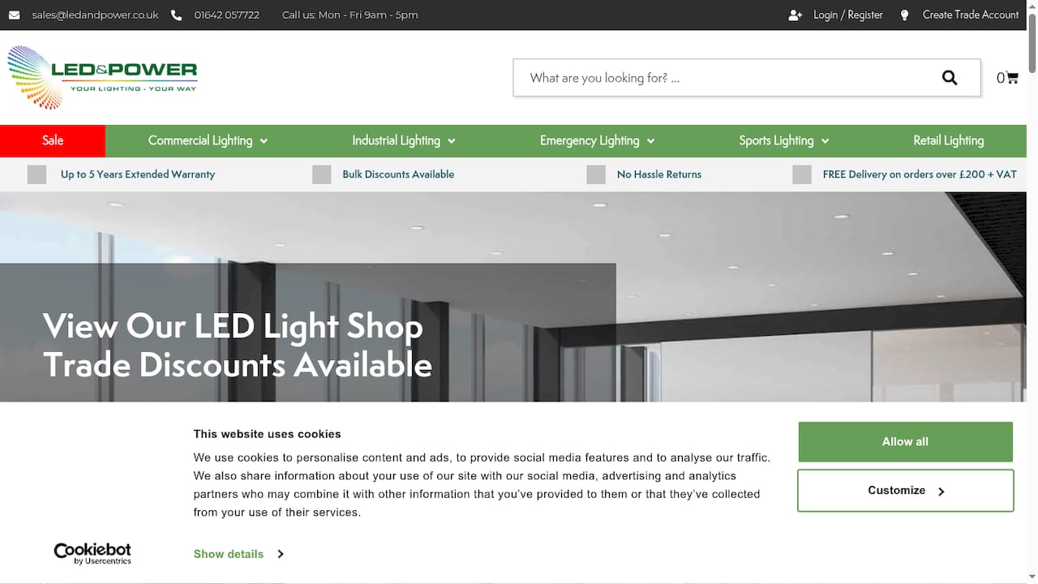
Task: Click the lightbulb icon beside Create Trade Account
Action: [x=904, y=14]
